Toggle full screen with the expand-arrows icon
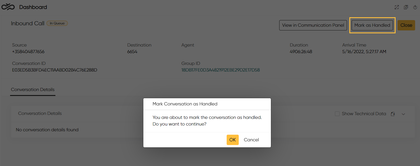The image size is (420, 166). [397, 7]
